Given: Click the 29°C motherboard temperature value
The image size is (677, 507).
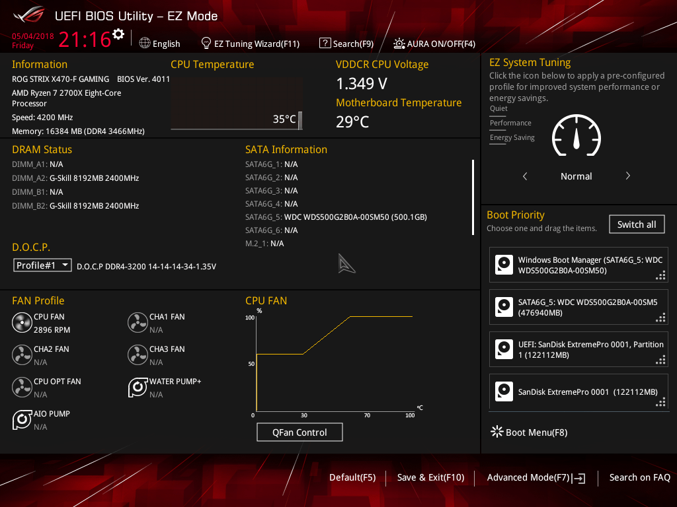Looking at the screenshot, I should (x=353, y=122).
